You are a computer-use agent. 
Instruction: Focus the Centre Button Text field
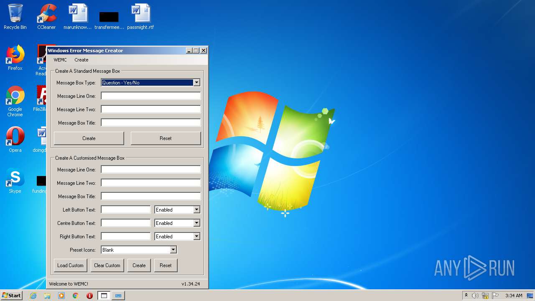tap(125, 223)
